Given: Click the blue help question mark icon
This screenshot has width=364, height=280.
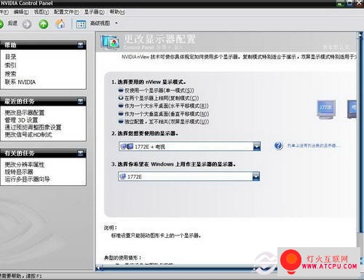Looking at the screenshot, I should 278,145.
